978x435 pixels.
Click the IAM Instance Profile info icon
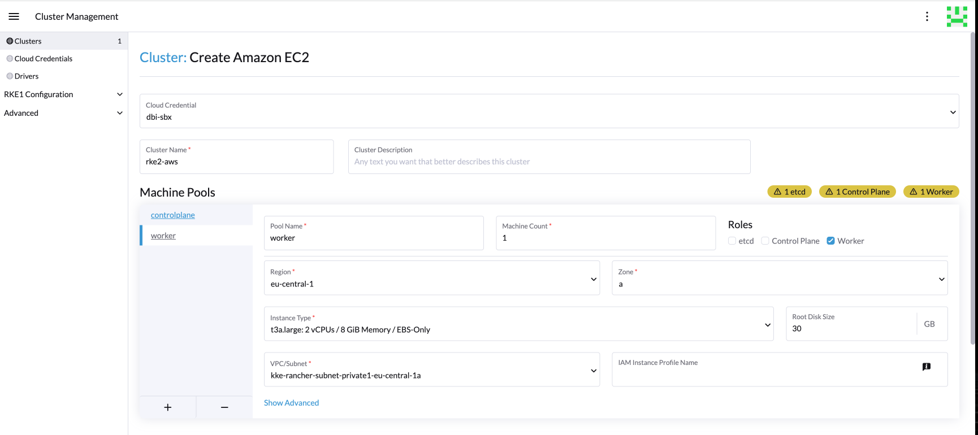click(x=926, y=367)
